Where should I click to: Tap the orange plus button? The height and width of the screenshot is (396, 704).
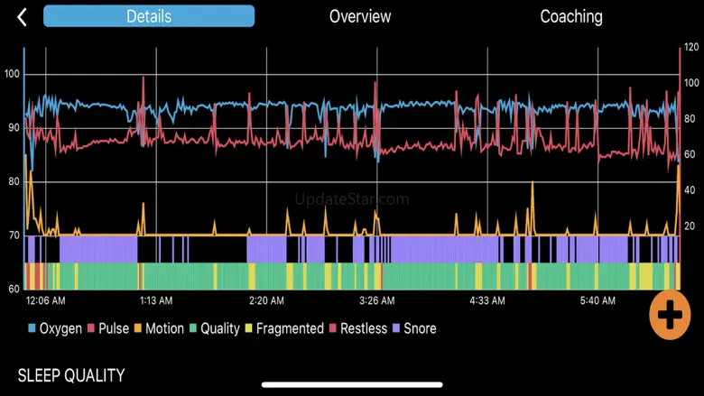coord(670,315)
